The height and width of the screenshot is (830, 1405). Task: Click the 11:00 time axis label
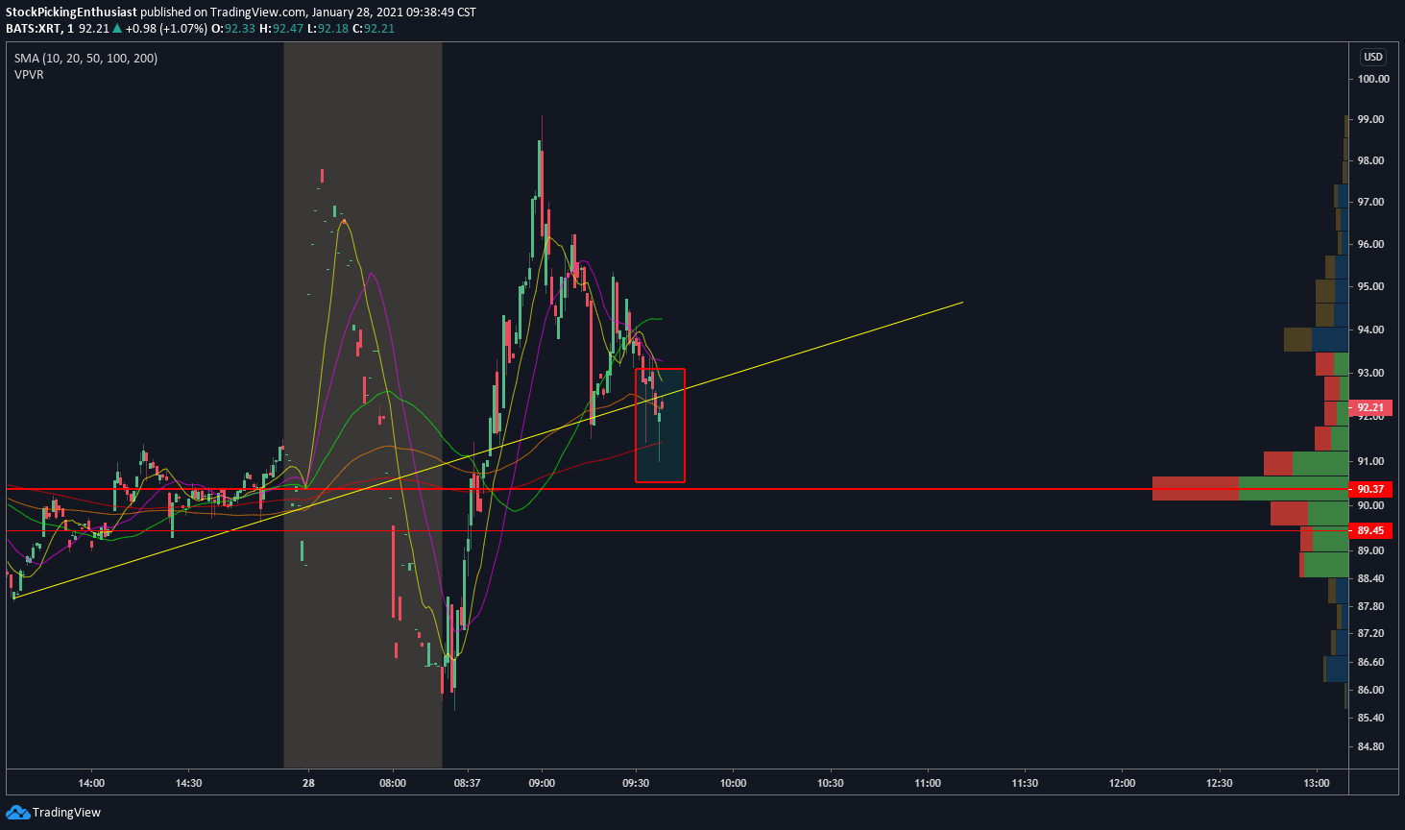pos(928,783)
